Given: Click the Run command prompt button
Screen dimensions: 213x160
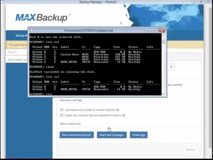Looking at the screenshot, I should tap(77, 135).
